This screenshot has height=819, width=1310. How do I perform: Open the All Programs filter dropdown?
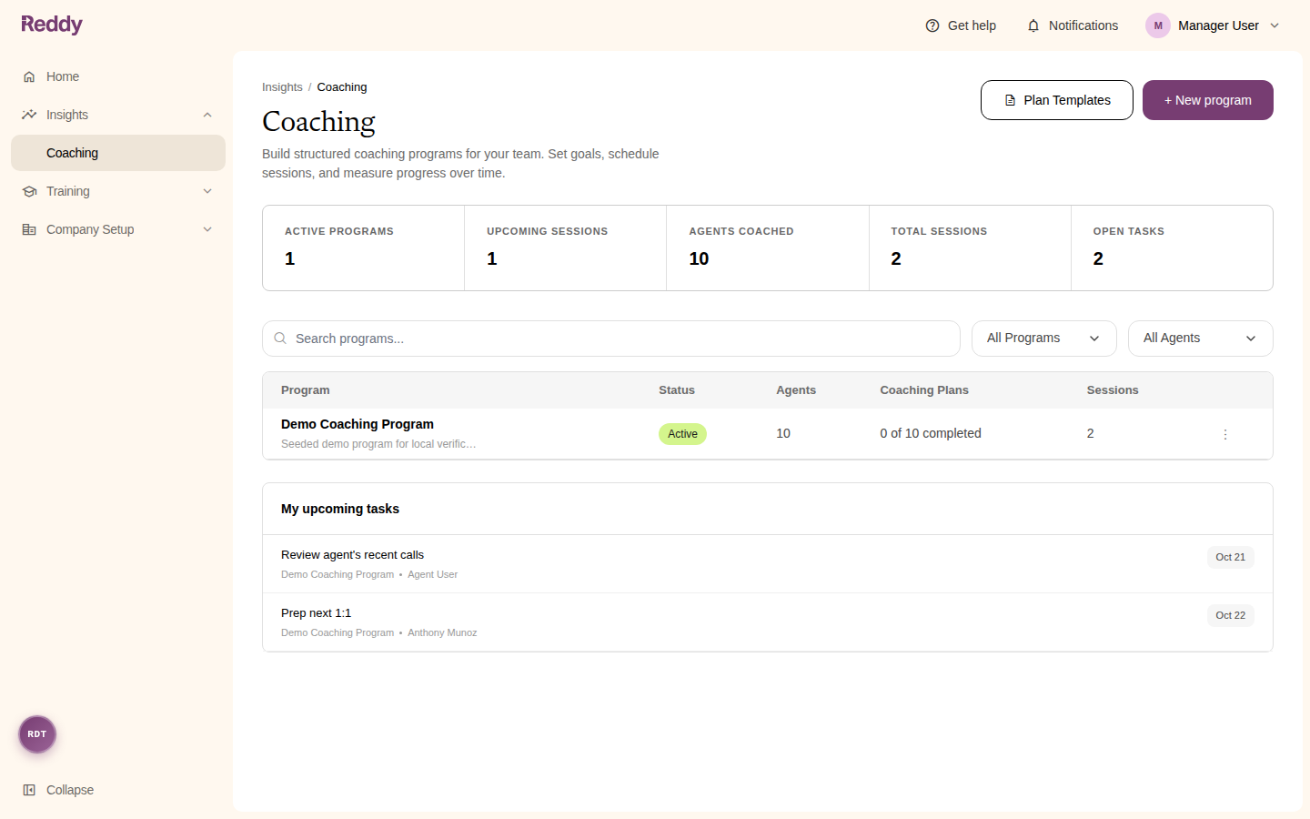(1044, 339)
